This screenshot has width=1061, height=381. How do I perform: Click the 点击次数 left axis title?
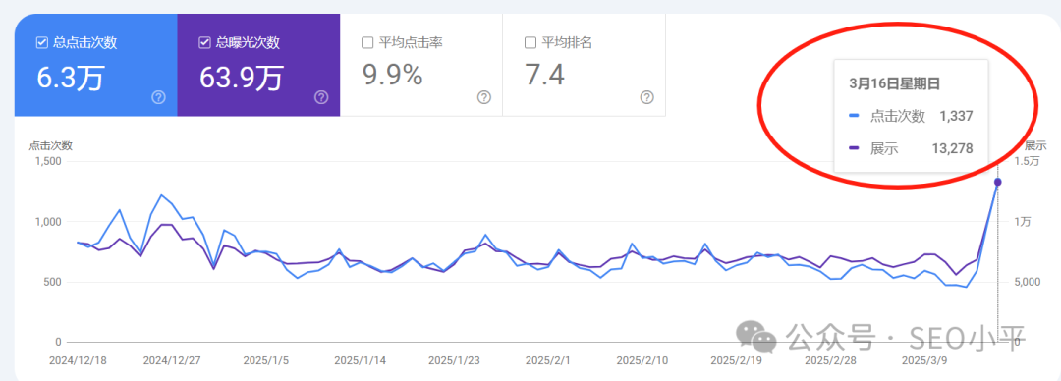click(x=51, y=145)
